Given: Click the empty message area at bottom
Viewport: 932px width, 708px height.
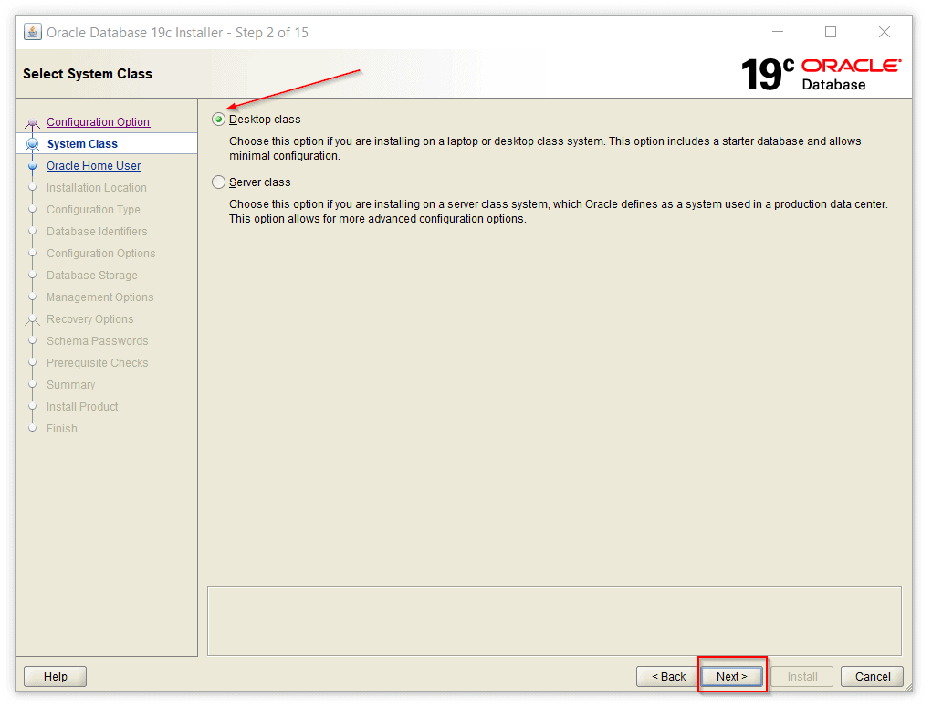Looking at the screenshot, I should tap(554, 620).
